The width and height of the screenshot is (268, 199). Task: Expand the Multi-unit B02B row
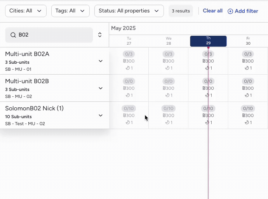pyautogui.click(x=101, y=88)
